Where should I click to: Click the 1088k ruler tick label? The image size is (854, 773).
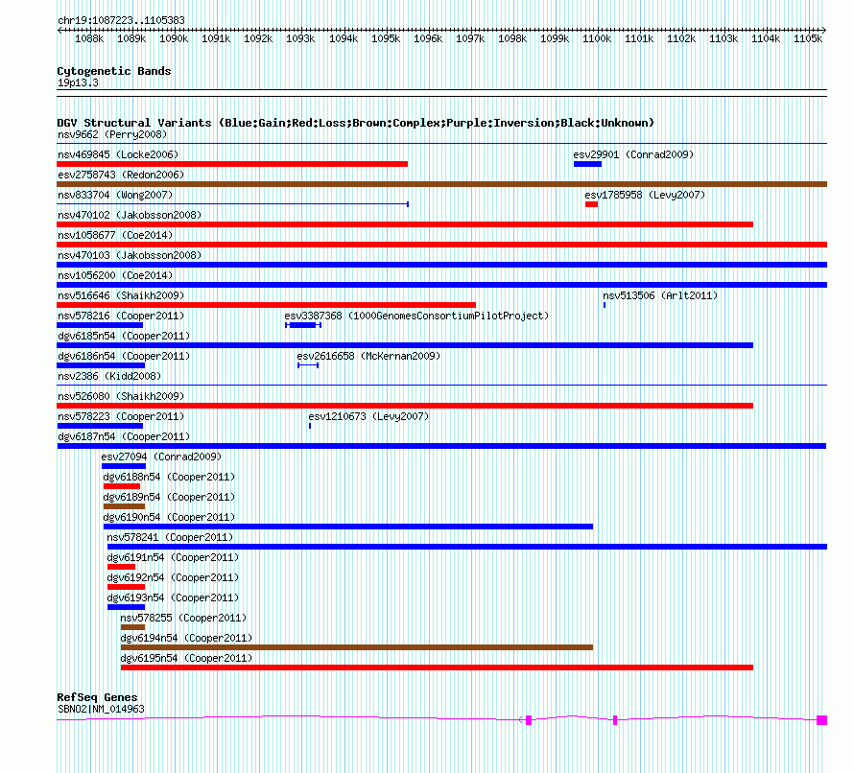point(89,38)
